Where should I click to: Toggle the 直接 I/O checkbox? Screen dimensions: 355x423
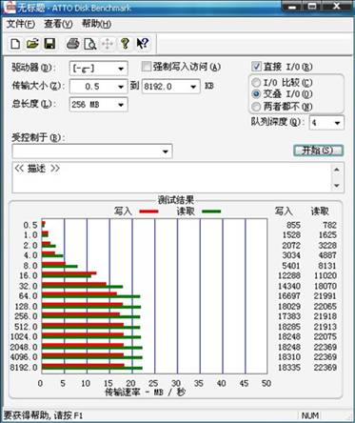256,67
